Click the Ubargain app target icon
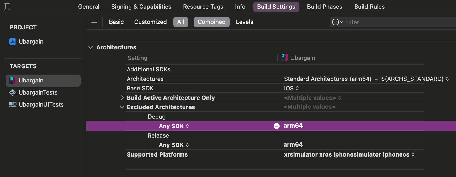The height and width of the screenshot is (177, 456). coord(13,80)
